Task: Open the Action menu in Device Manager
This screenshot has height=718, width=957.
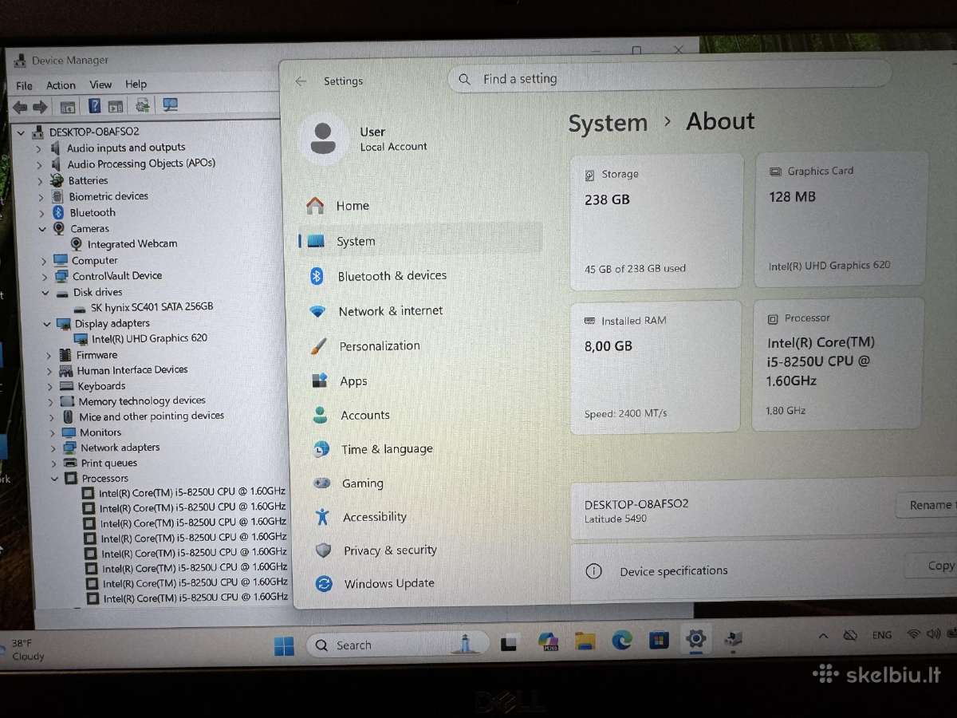Action: (61, 85)
